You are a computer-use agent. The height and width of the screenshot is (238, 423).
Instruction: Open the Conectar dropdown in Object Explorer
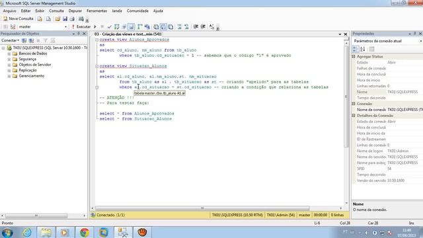coord(11,40)
